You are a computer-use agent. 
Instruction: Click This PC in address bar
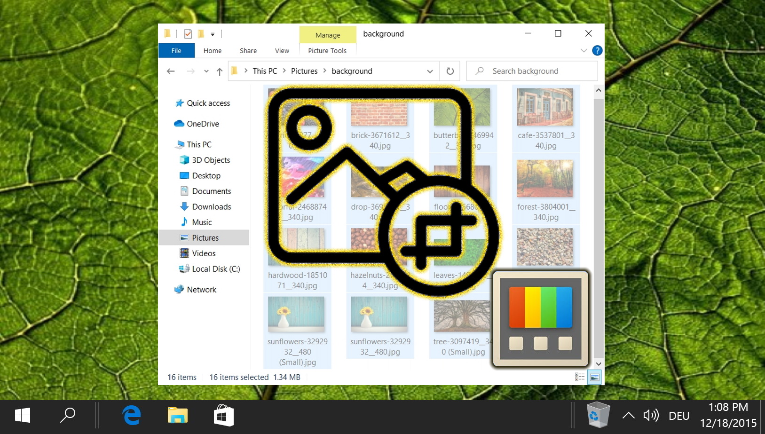tap(265, 71)
